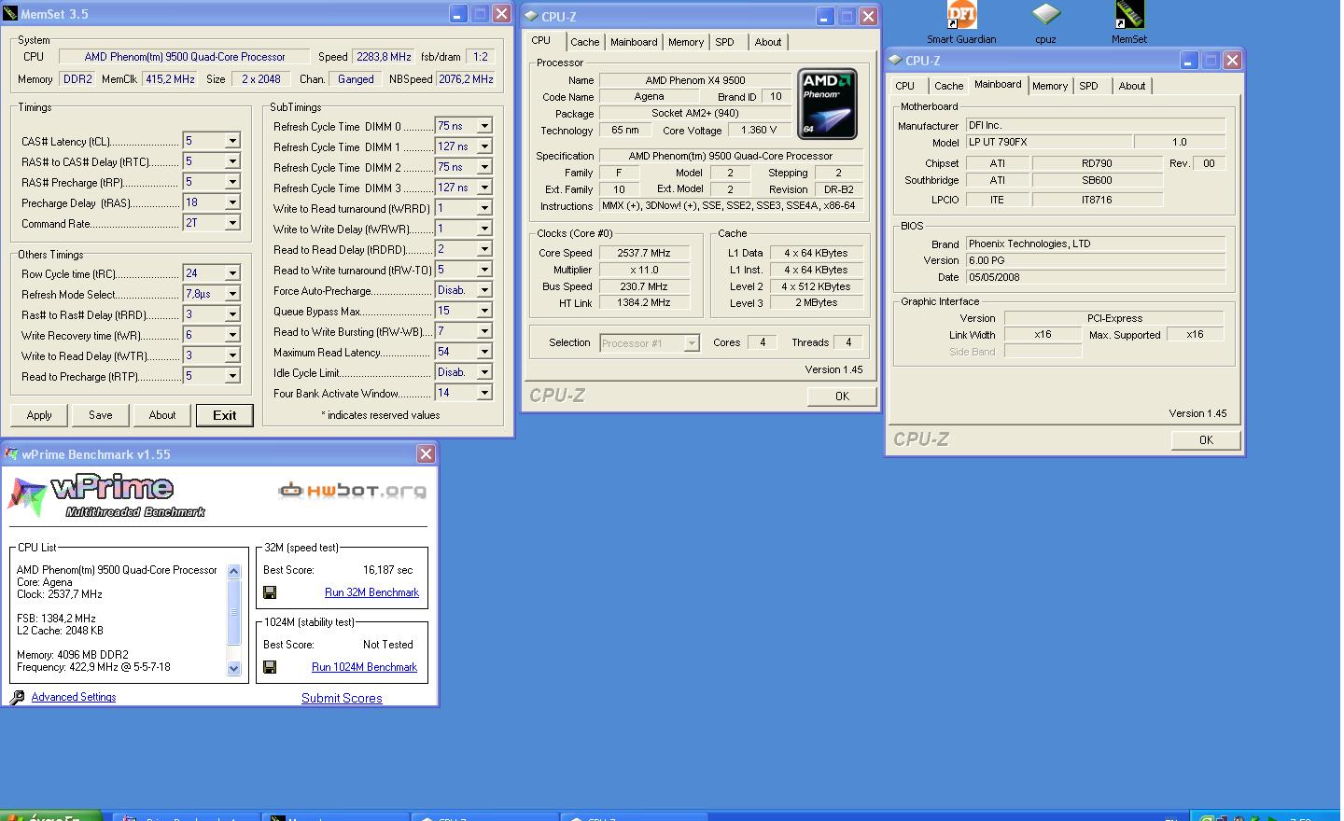
Task: Switch to Cache tab in middle CPU-Z window
Action: click(x=585, y=42)
